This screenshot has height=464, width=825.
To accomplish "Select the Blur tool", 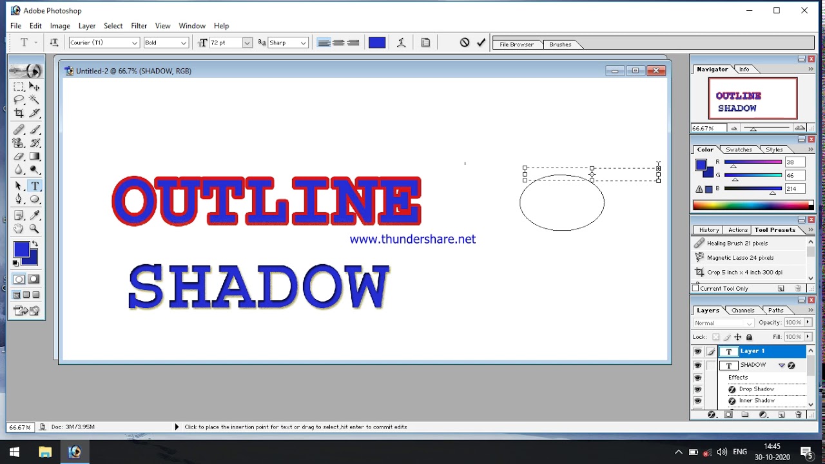I will click(x=19, y=169).
